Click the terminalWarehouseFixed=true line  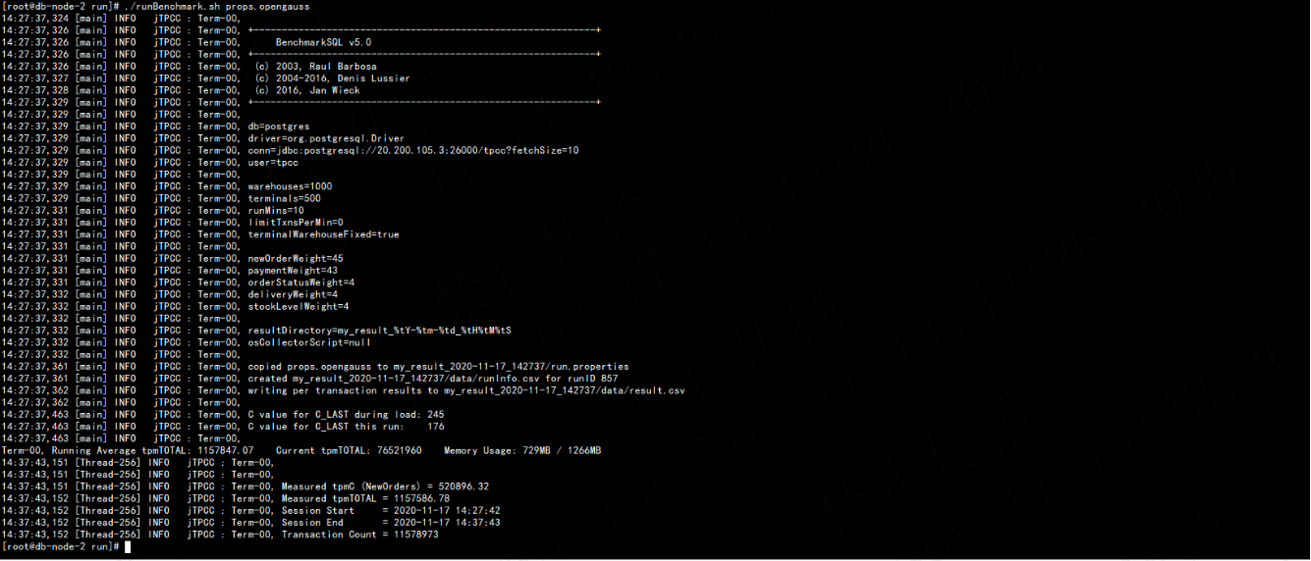click(x=323, y=234)
